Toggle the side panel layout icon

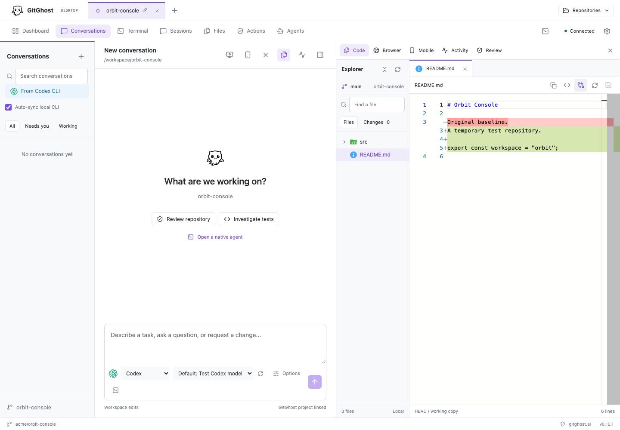coord(320,55)
